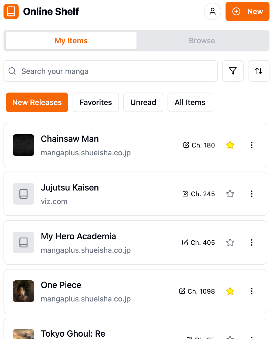Click the filter funnel icon
The height and width of the screenshot is (348, 273).
pos(233,71)
